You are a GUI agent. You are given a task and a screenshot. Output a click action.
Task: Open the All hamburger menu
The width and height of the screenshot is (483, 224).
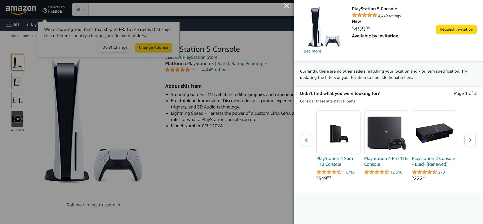pos(13,25)
